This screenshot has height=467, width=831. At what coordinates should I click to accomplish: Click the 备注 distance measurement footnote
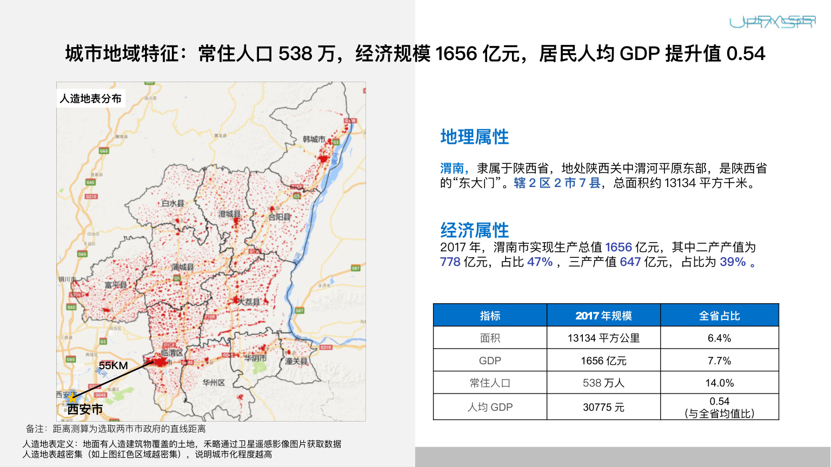click(x=116, y=429)
